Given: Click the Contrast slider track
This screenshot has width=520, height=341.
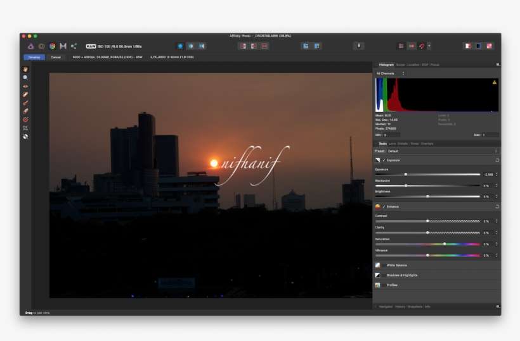Looking at the screenshot, I should pos(427,221).
